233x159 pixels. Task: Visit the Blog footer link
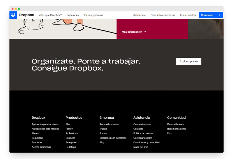pyautogui.click(x=102, y=142)
